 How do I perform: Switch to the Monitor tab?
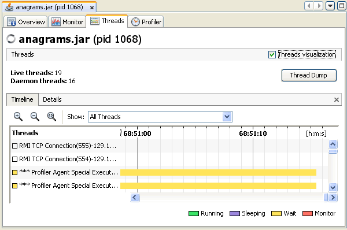(67, 22)
